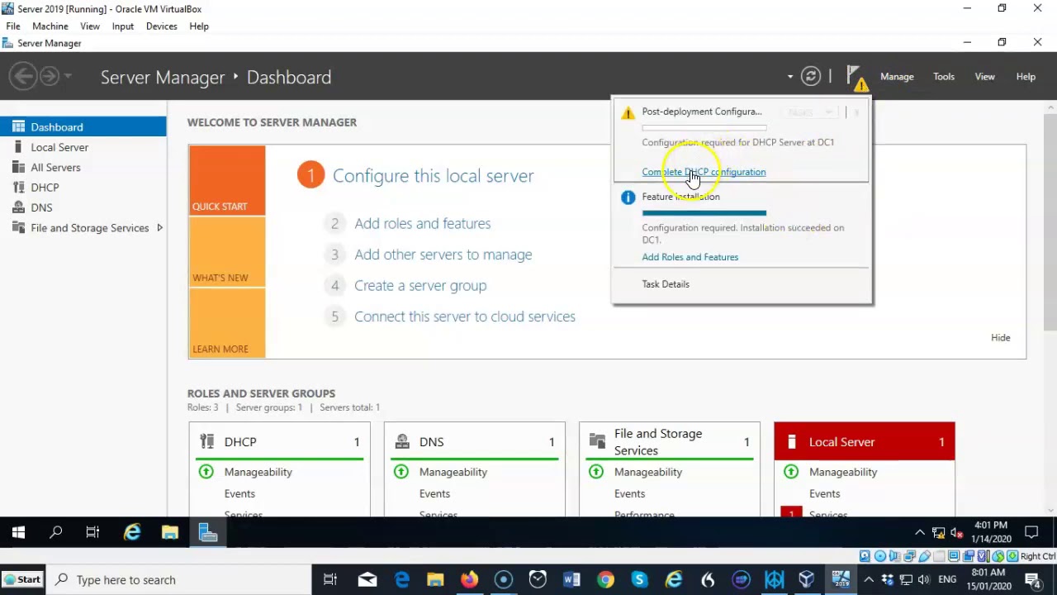
Task: Select Dashboard in the left navigation
Action: coord(83,127)
